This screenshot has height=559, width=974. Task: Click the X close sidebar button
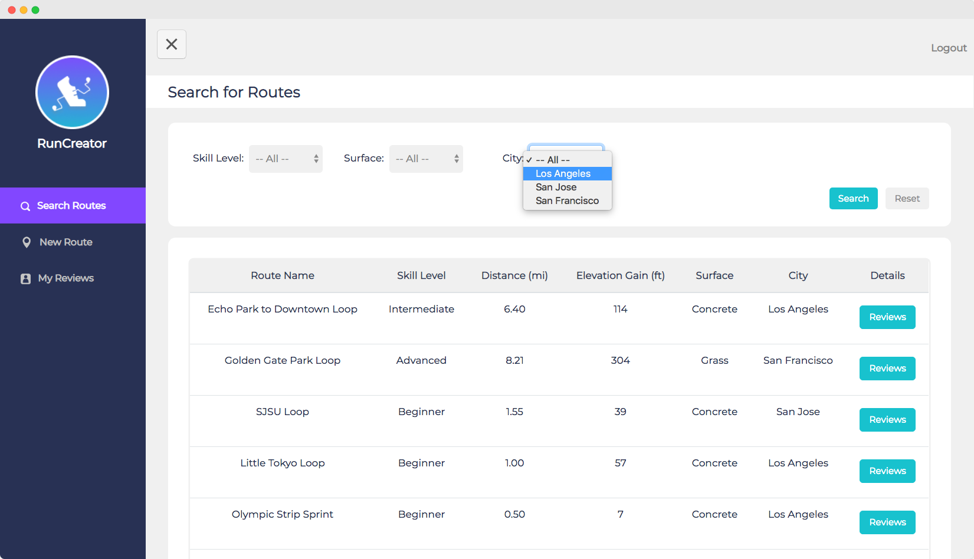point(172,44)
